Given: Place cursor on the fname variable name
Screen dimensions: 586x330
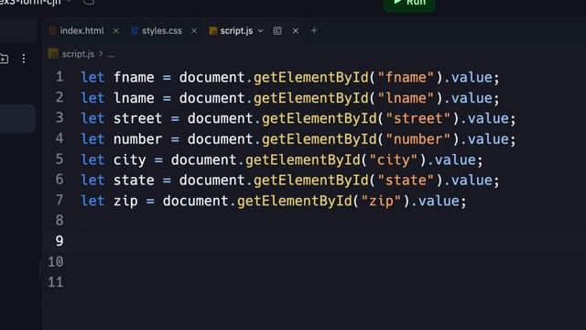Looking at the screenshot, I should 134,77.
